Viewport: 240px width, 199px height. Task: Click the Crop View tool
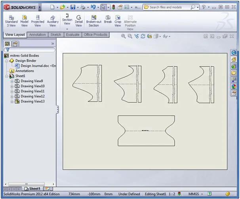118,21
